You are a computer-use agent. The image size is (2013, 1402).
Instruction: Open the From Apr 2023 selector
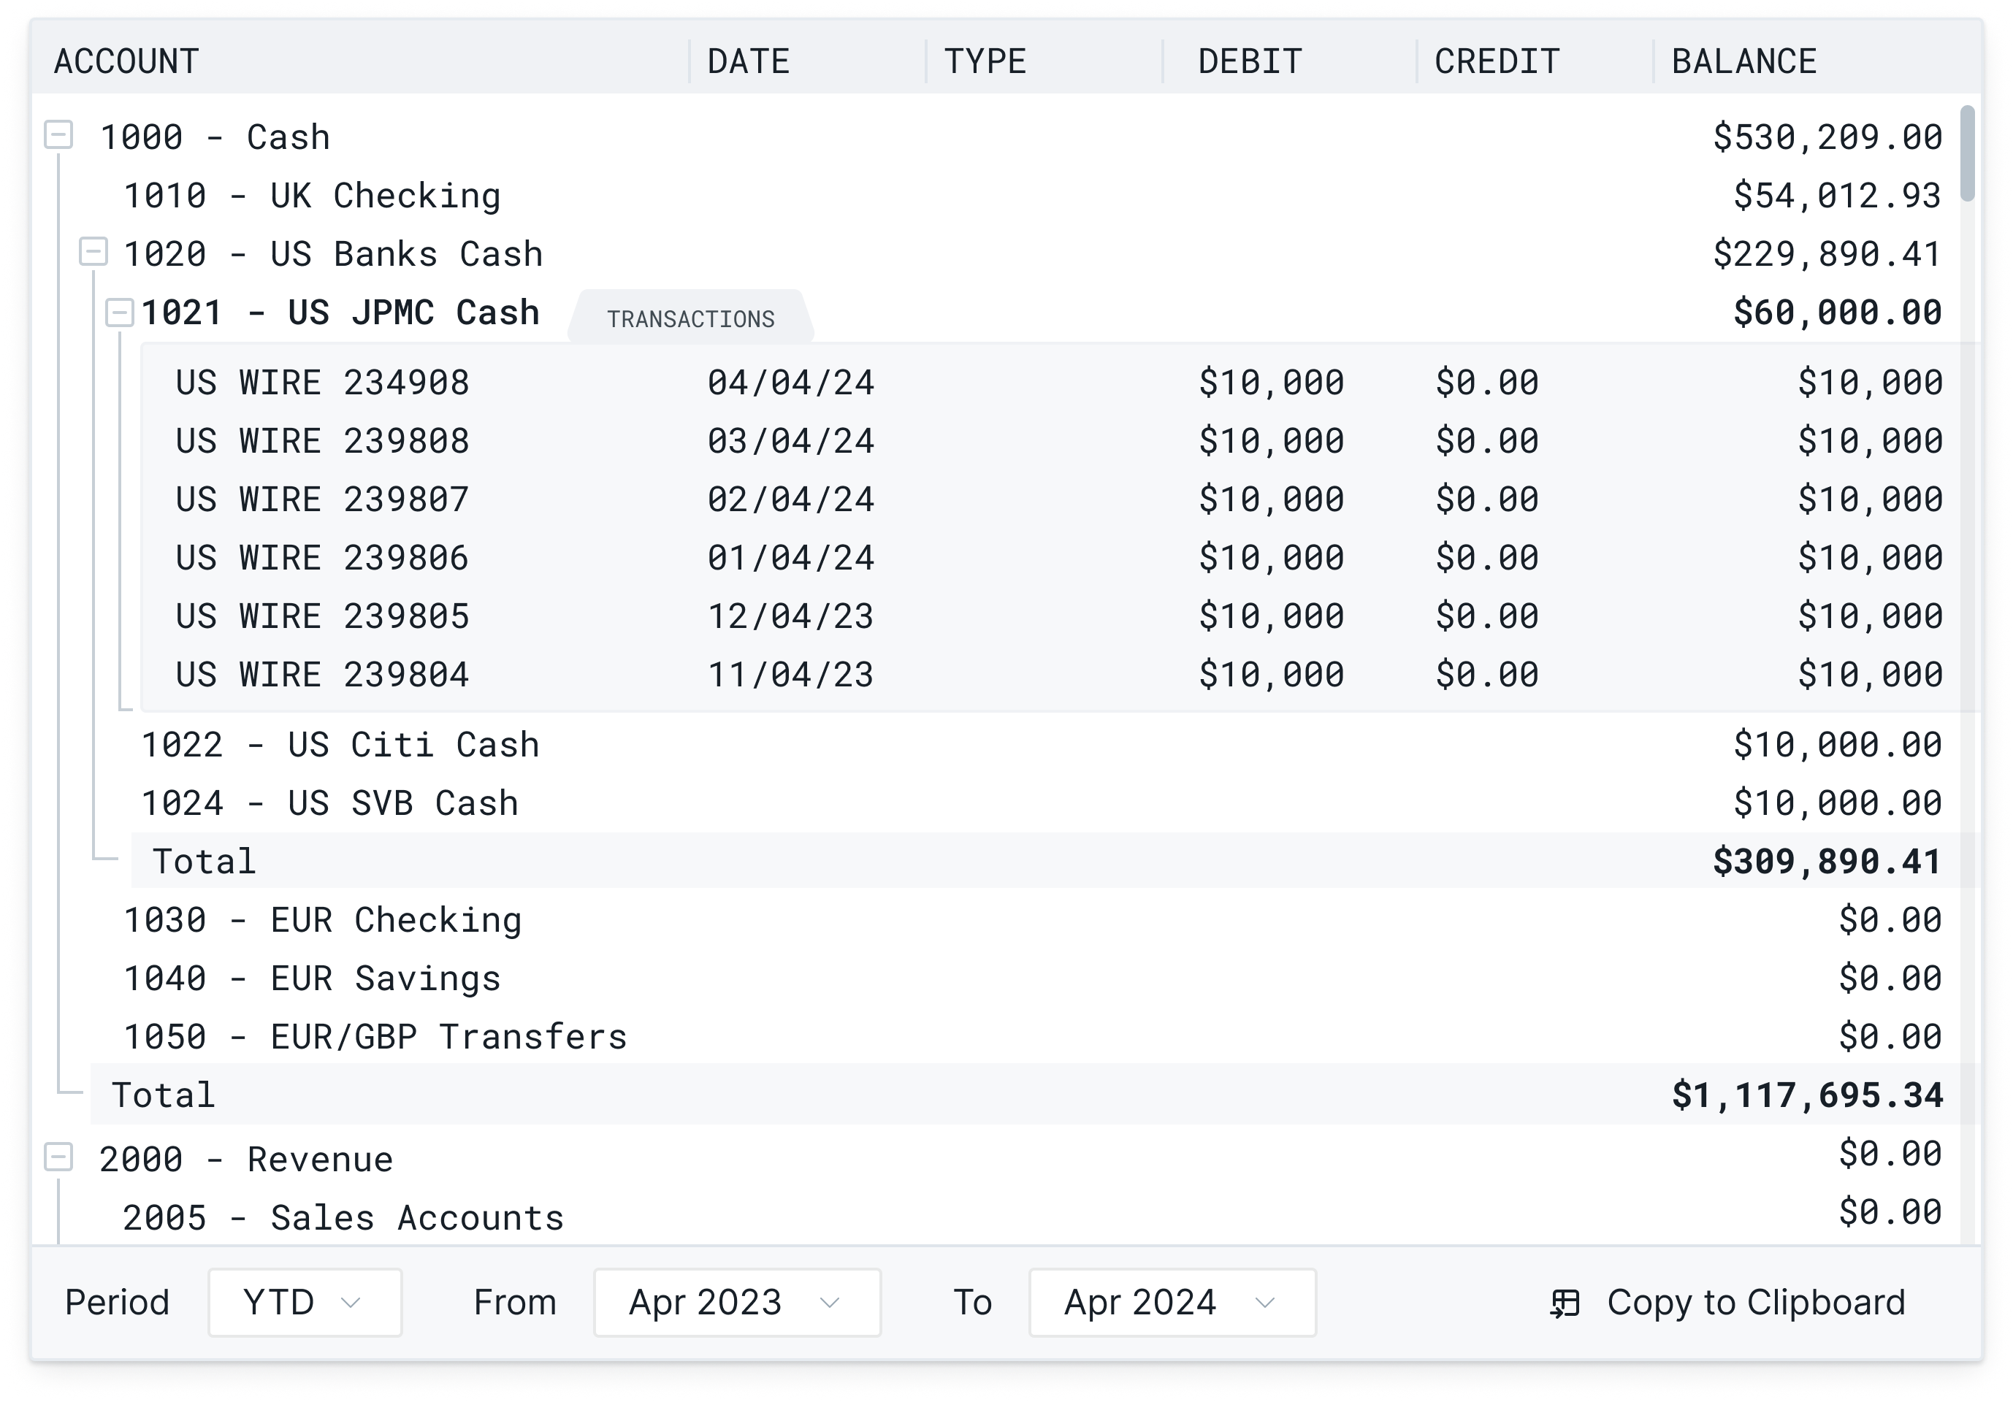[736, 1302]
